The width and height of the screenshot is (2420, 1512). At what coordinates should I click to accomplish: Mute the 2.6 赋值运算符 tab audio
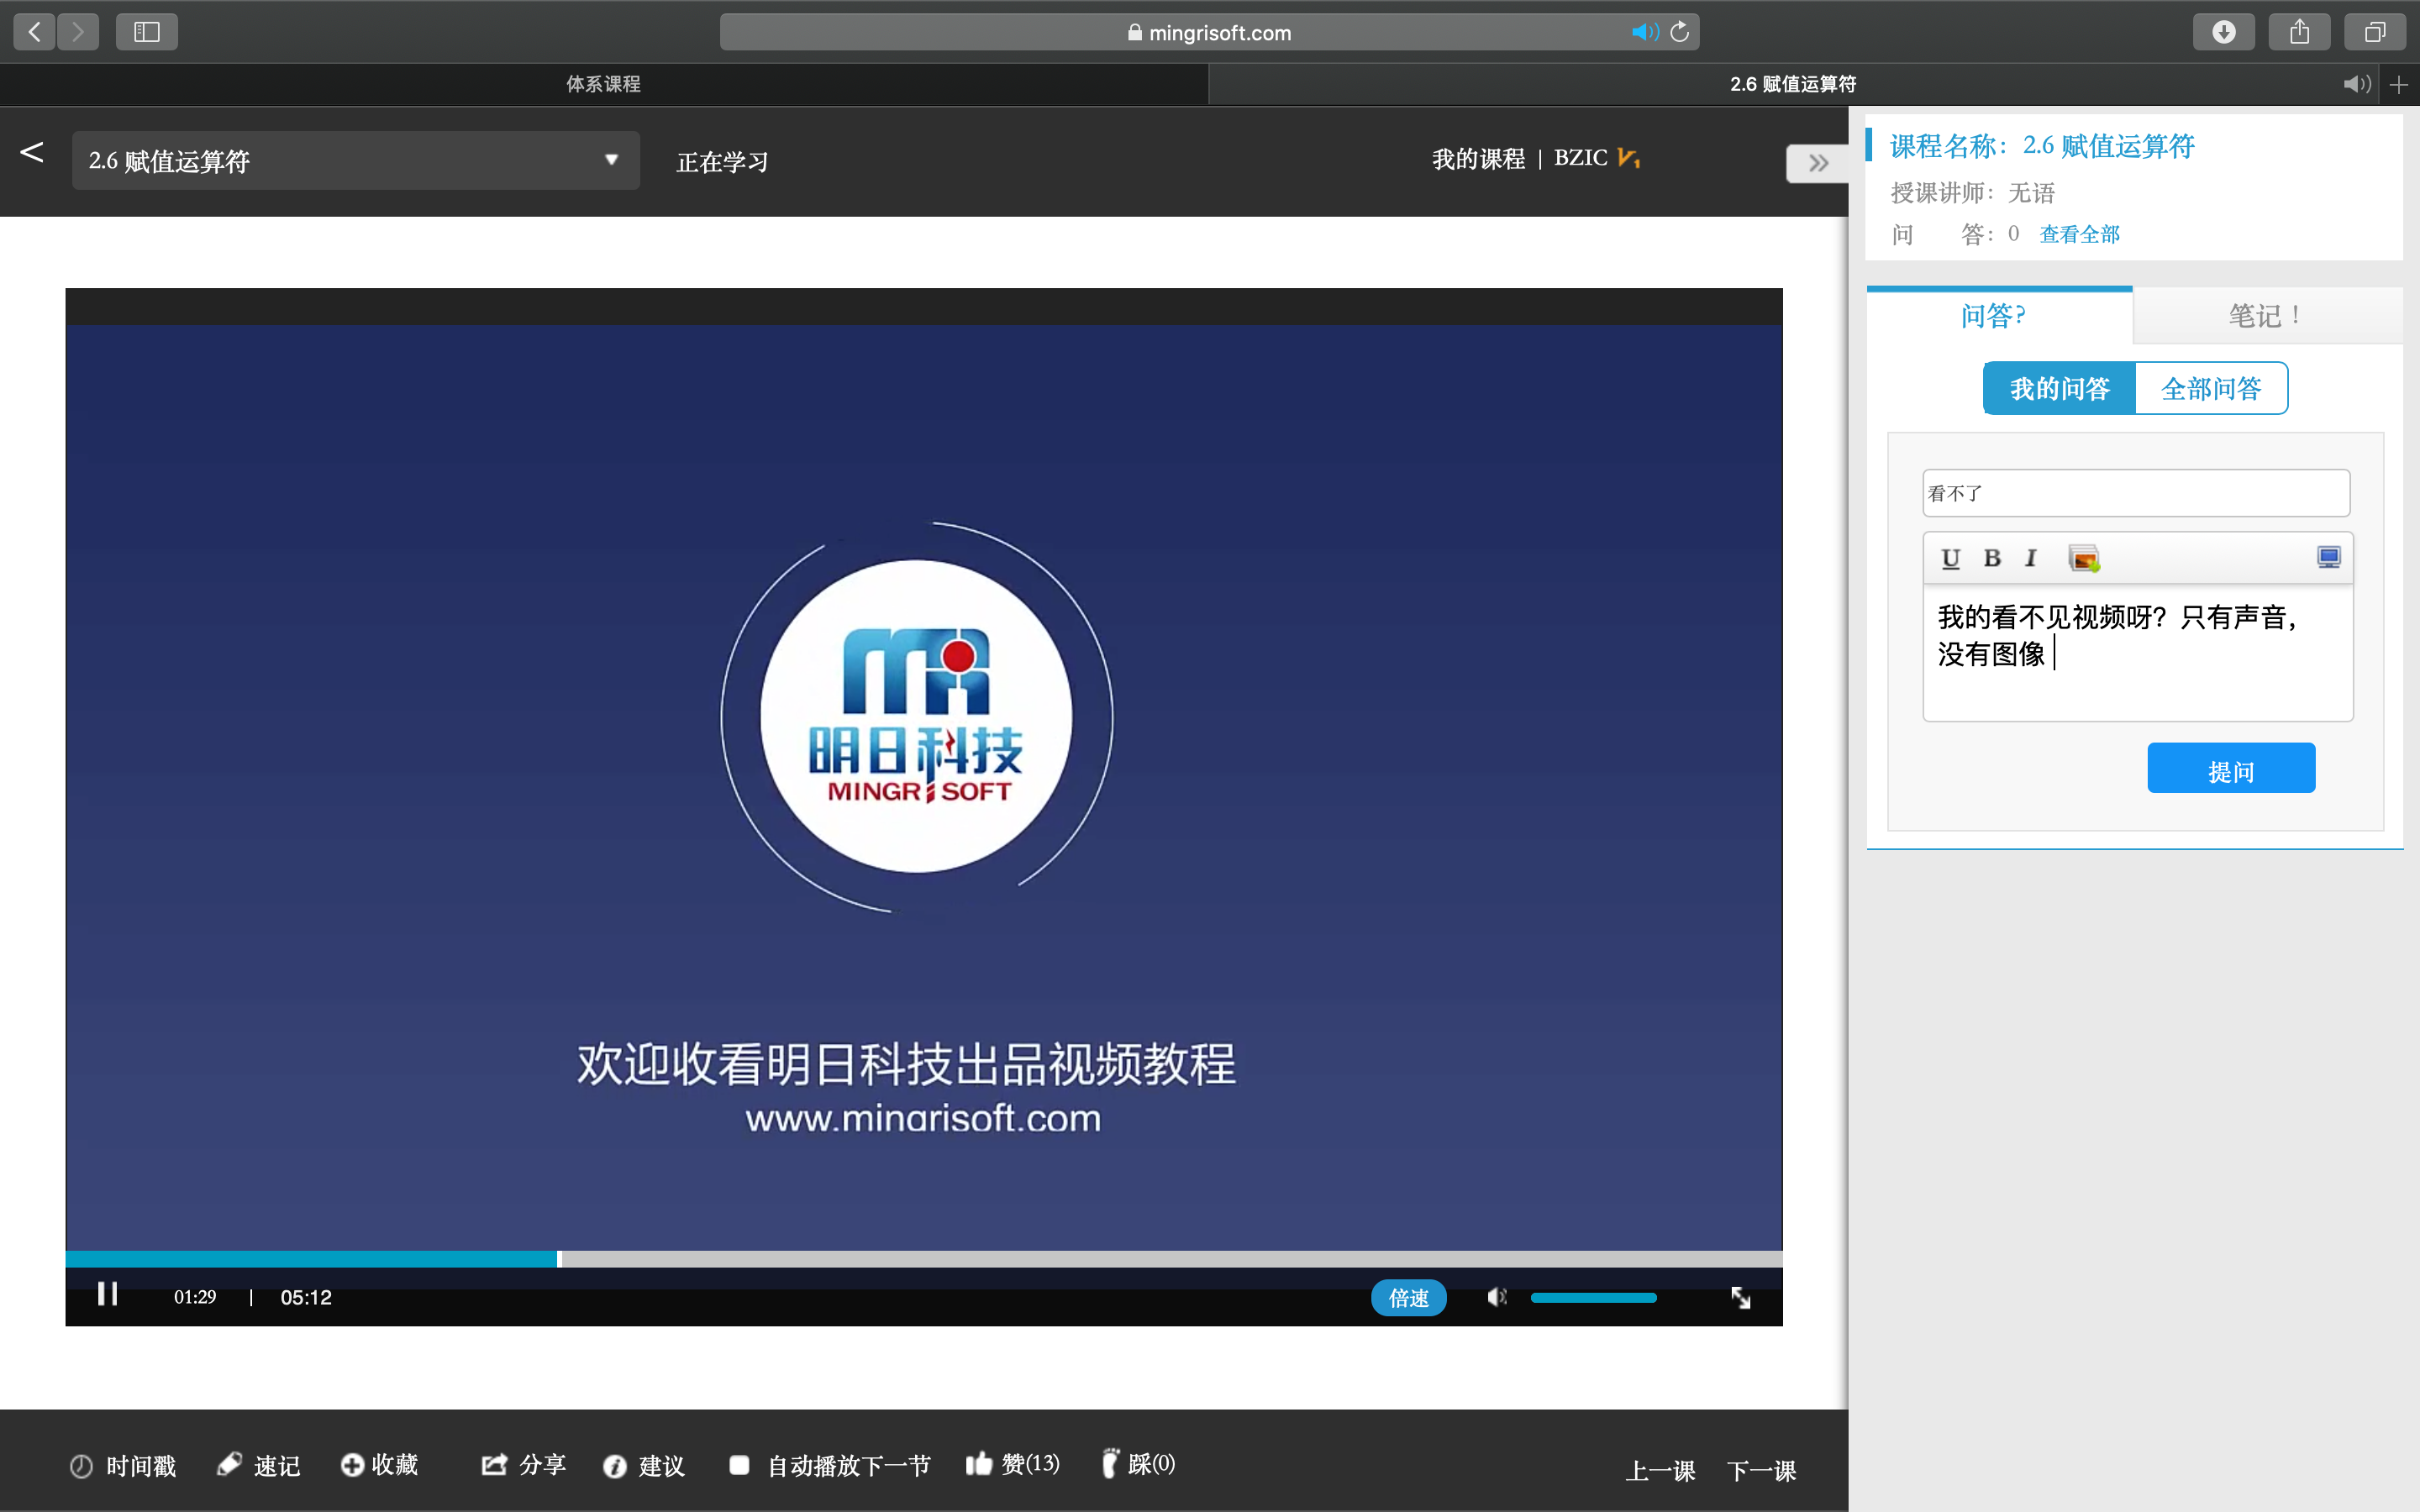coord(2356,84)
